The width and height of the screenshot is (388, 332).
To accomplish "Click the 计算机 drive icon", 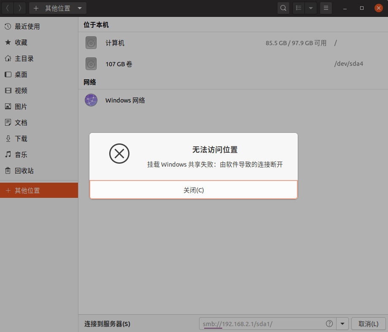I will [91, 42].
